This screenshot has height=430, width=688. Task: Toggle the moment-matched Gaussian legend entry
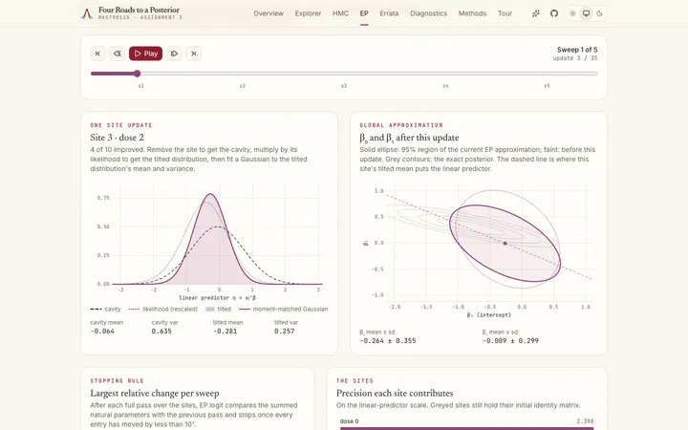coord(283,309)
